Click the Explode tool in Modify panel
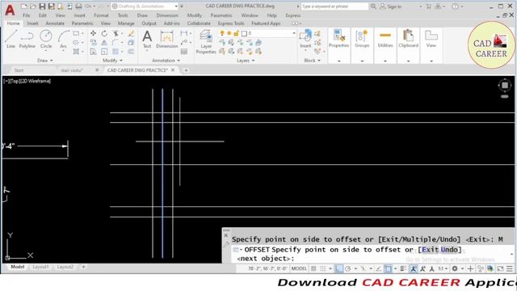 (x=131, y=43)
